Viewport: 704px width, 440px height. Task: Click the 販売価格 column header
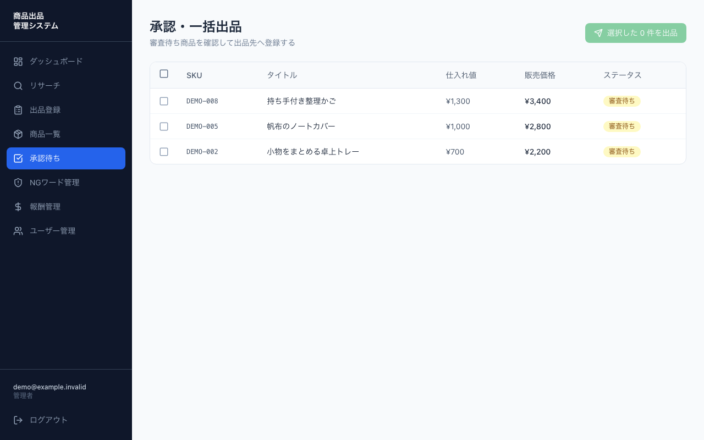(540, 75)
